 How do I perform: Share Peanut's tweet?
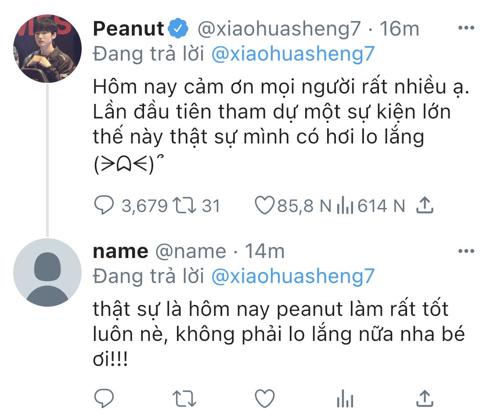coord(424,205)
